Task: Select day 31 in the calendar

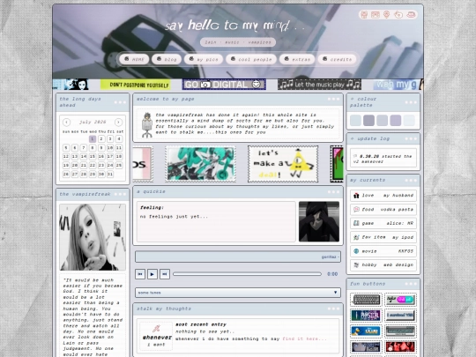Action: pos(110,174)
